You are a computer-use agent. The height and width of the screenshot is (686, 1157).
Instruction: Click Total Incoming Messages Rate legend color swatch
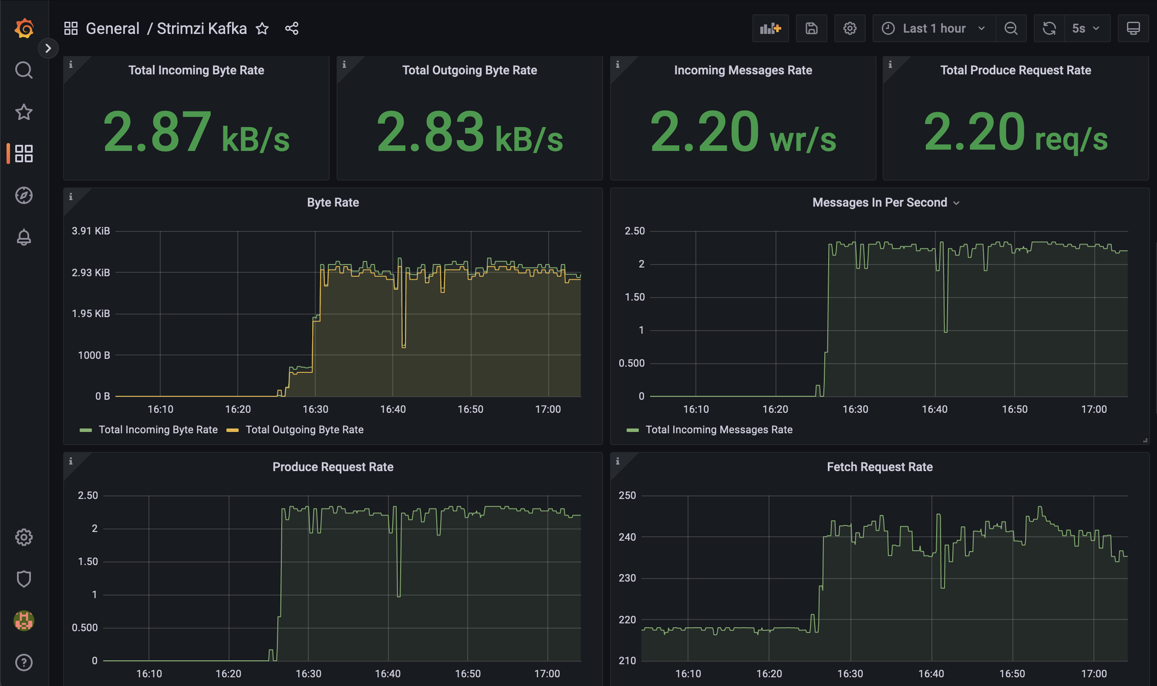(632, 430)
